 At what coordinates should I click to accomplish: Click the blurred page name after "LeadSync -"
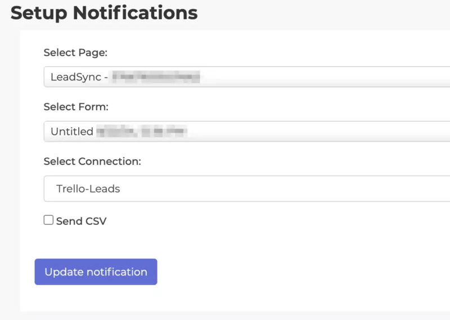pyautogui.click(x=155, y=77)
